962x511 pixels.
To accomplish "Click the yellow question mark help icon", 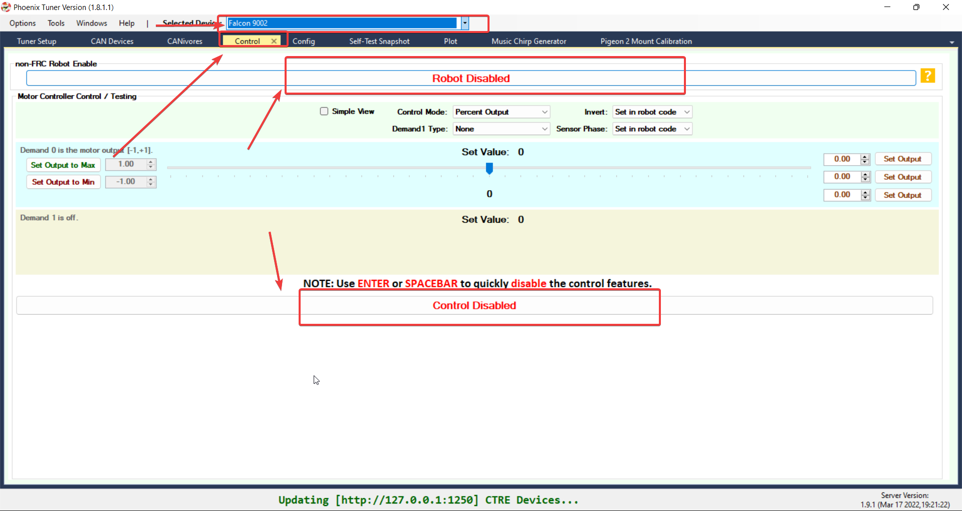I will tap(927, 76).
